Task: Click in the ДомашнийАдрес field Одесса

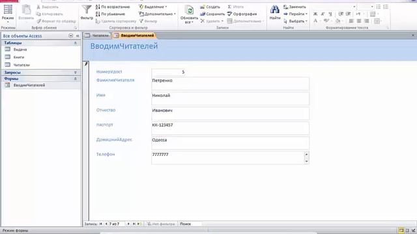Action: [x=230, y=143]
